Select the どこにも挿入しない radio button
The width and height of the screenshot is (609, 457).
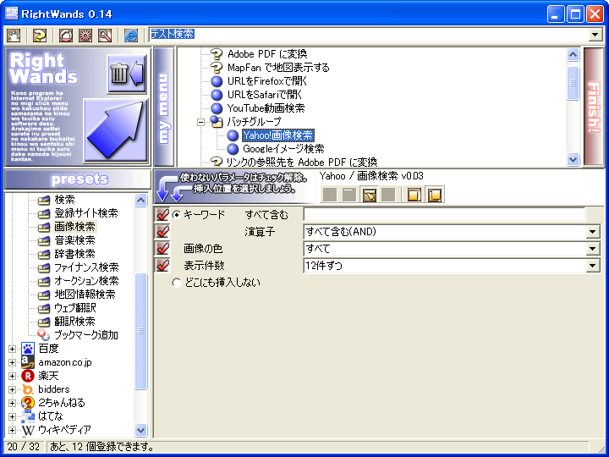click(177, 283)
